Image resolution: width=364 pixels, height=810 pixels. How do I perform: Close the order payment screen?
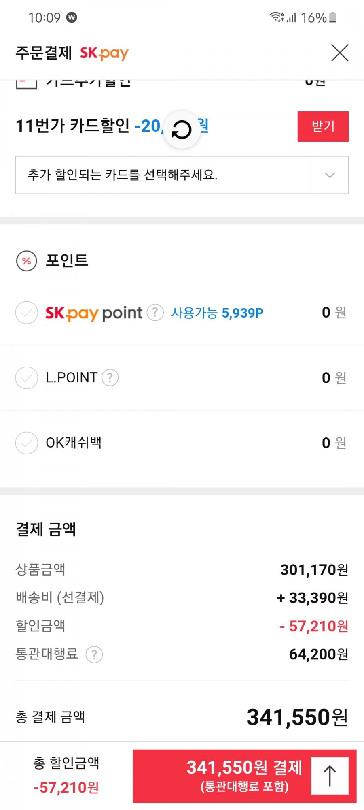(340, 53)
